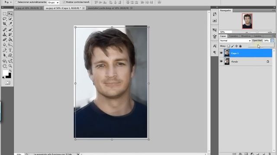Select the Zoom magnifier tool
This screenshot has width=277, height=155.
[10, 66]
